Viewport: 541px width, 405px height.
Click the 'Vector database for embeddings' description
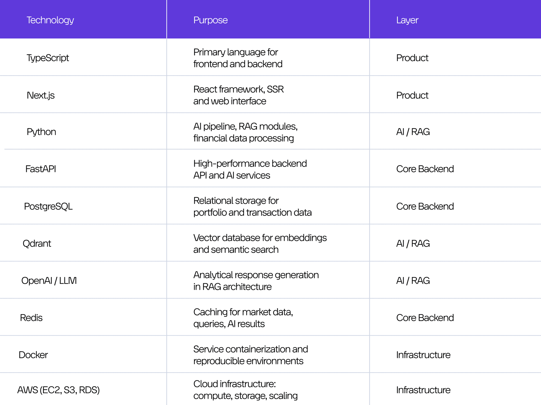(x=260, y=244)
